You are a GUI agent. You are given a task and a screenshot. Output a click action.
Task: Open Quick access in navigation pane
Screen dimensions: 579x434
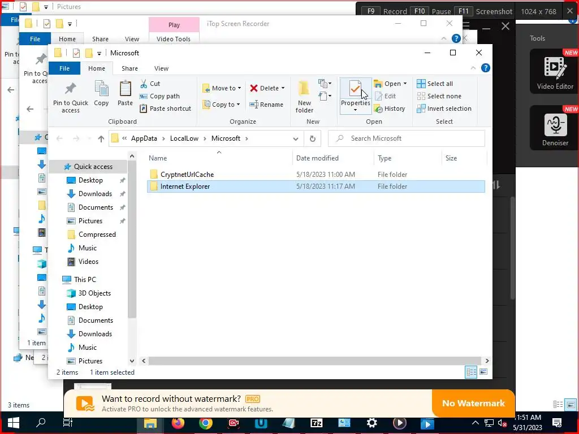pyautogui.click(x=93, y=167)
